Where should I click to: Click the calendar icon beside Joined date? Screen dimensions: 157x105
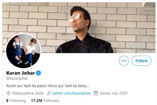point(96,93)
